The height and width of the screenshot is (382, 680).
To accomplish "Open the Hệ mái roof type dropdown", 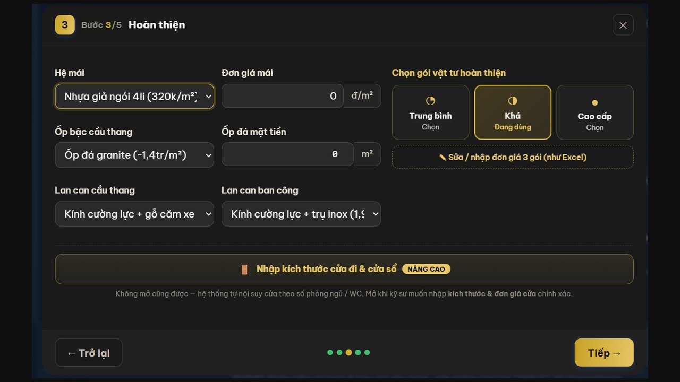I will (134, 96).
